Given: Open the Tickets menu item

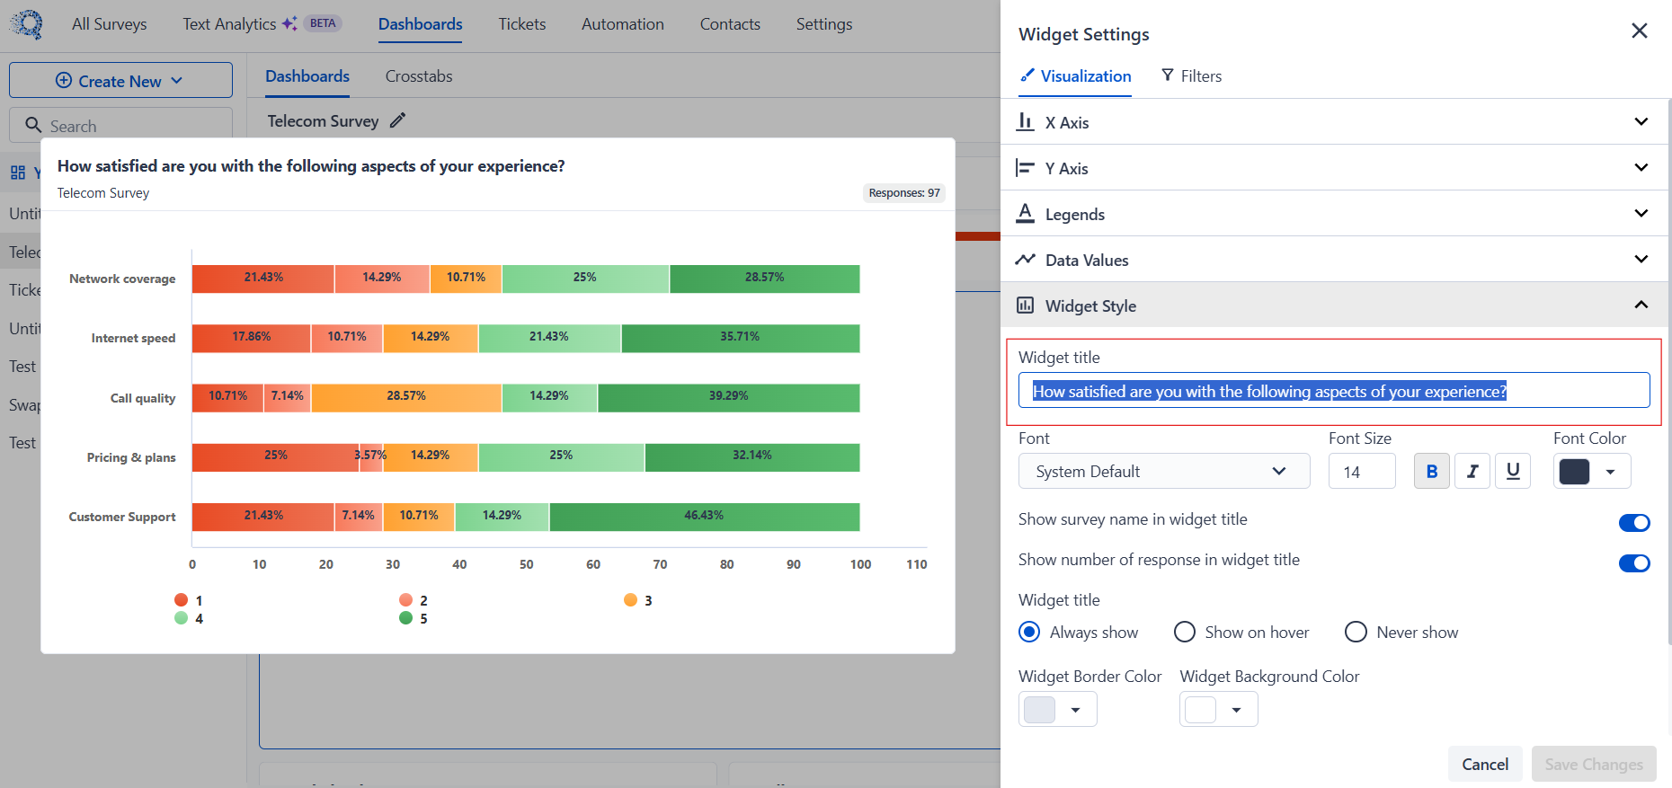Looking at the screenshot, I should (522, 24).
